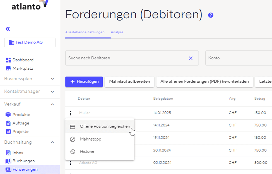Switch to the Analyse tab
272x174 pixels.
117,32
